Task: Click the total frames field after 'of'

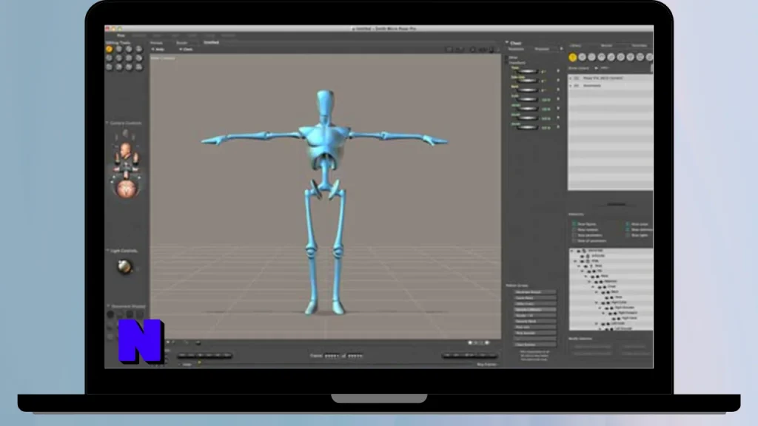Action: click(x=355, y=356)
